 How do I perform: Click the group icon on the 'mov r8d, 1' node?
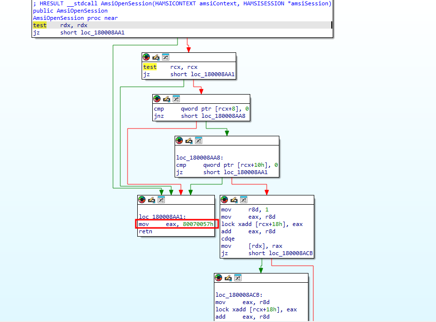pyautogui.click(x=243, y=199)
